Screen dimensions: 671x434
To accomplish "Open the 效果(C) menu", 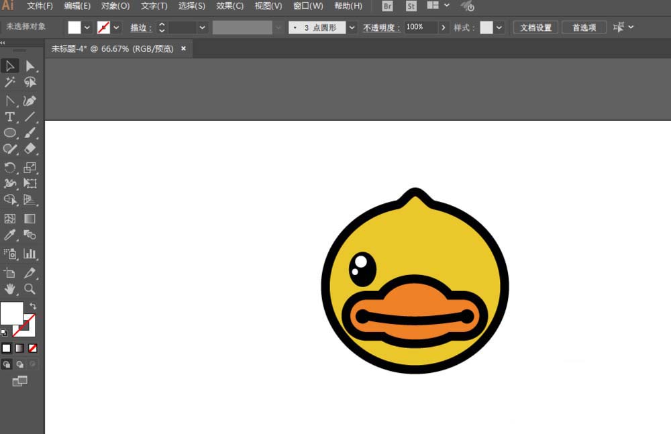I will [229, 6].
